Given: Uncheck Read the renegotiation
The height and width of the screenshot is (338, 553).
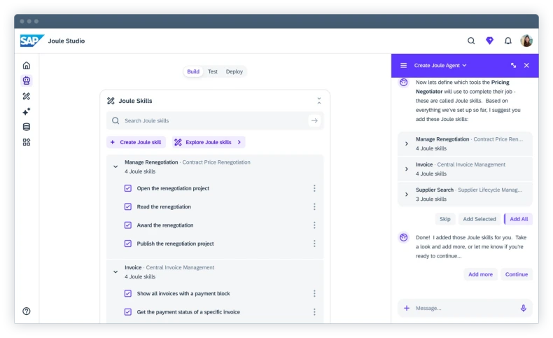Looking at the screenshot, I should tap(128, 206).
